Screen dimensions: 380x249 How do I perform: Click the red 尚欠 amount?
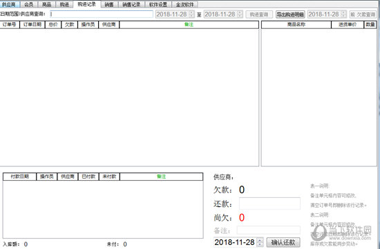(242, 217)
